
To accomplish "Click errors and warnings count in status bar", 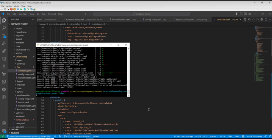I will click(x=68, y=136).
